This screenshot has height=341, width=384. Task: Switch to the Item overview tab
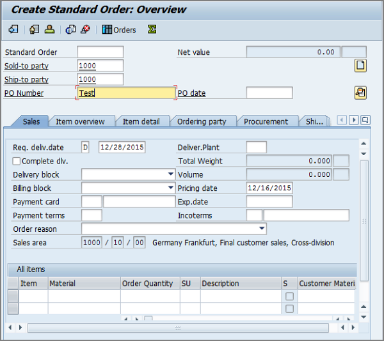click(80, 121)
